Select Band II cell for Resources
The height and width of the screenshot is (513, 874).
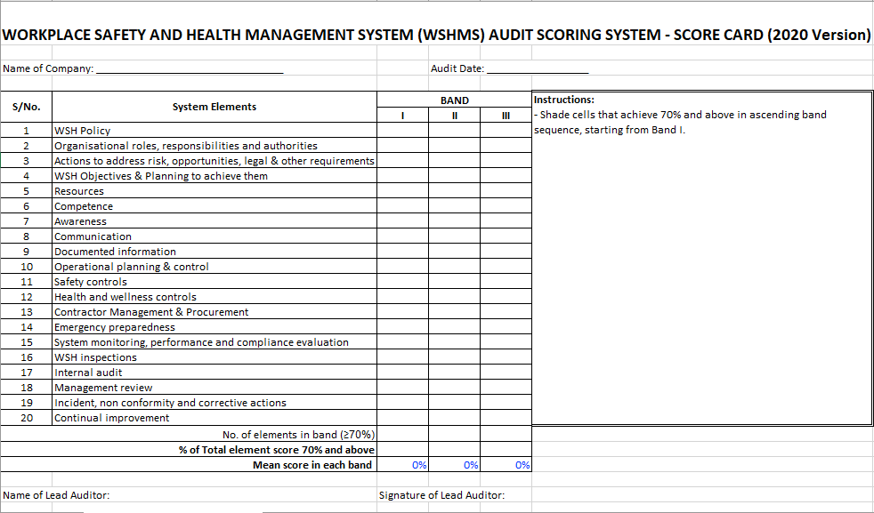454,191
